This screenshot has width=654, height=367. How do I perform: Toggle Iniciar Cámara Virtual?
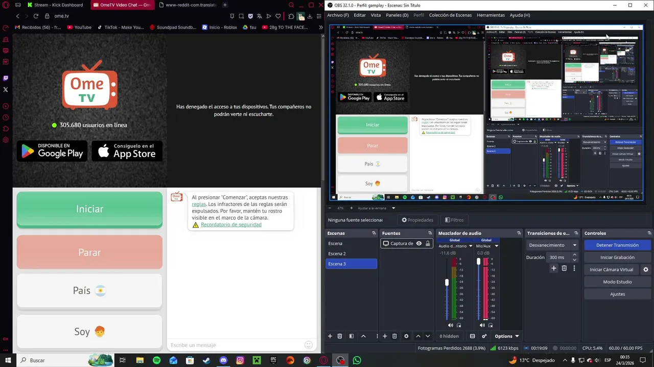612,270
